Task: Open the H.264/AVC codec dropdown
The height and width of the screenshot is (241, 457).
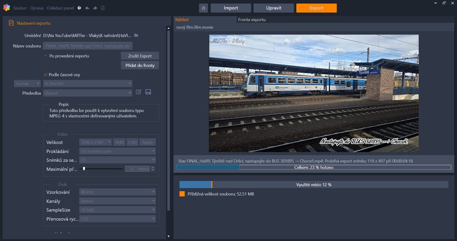Action: (88, 83)
